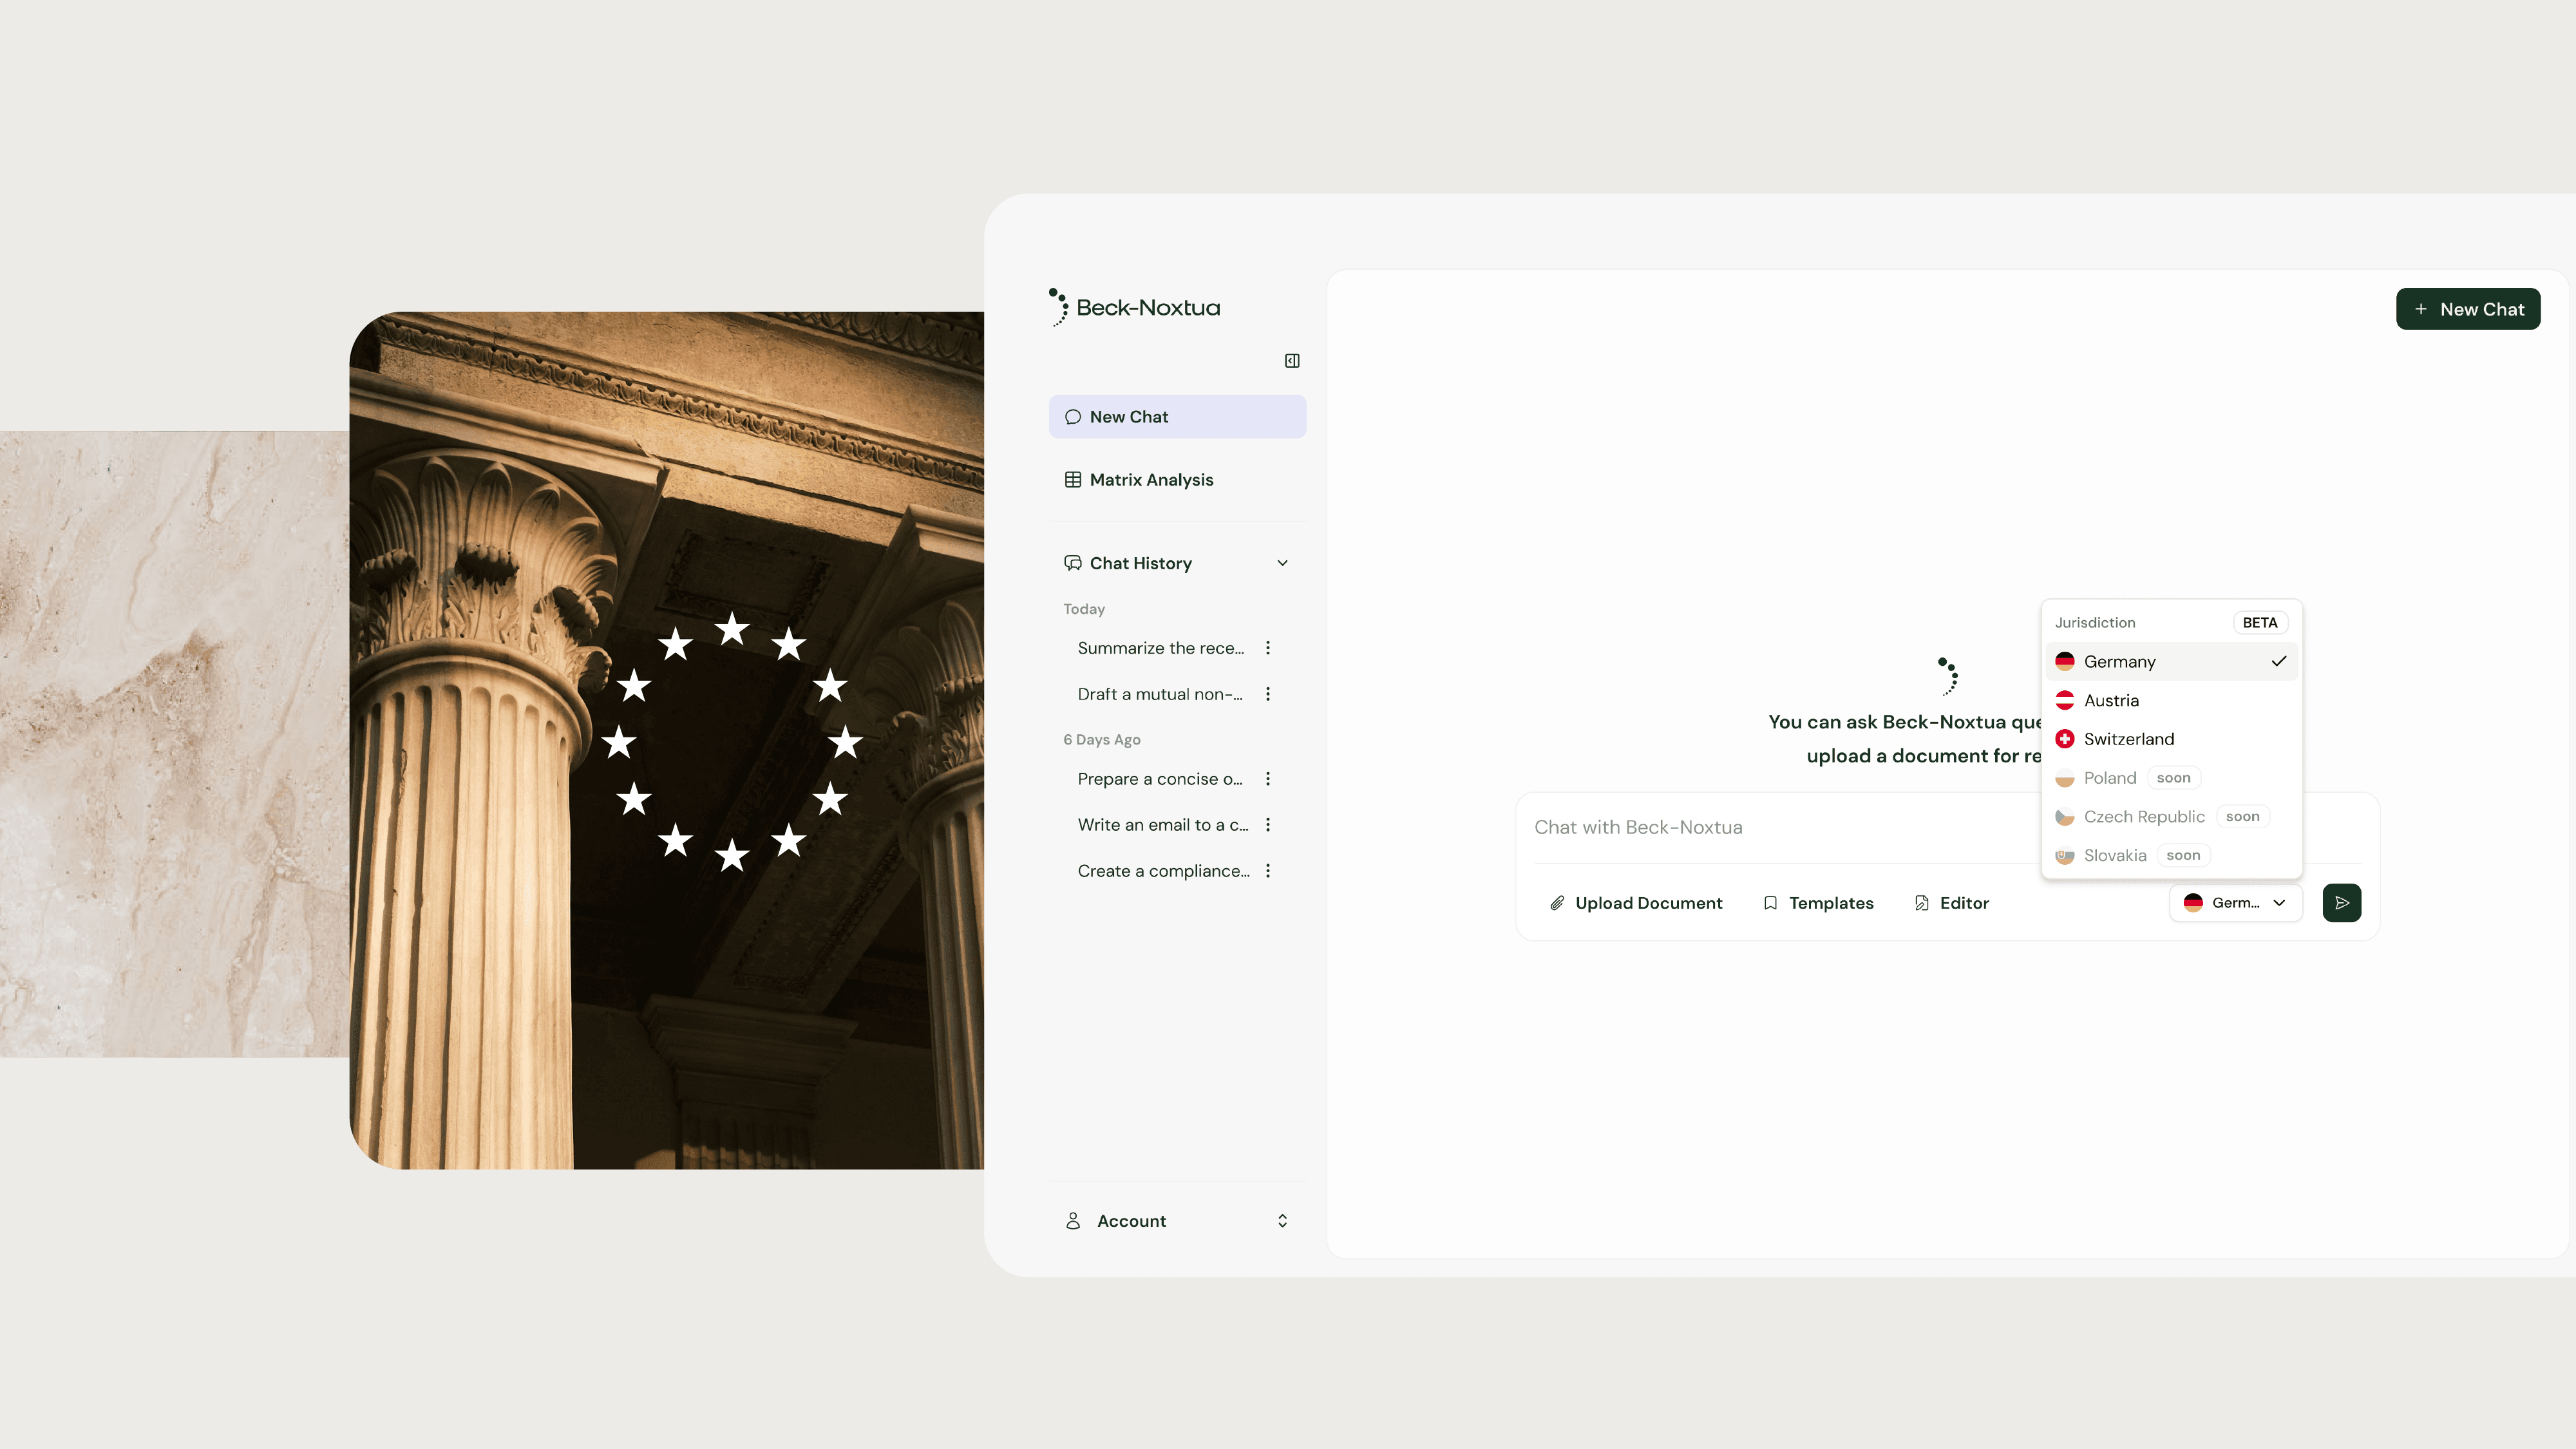Select New Chat sidebar item
Screen dimensions: 2576x1449
click(x=1177, y=417)
